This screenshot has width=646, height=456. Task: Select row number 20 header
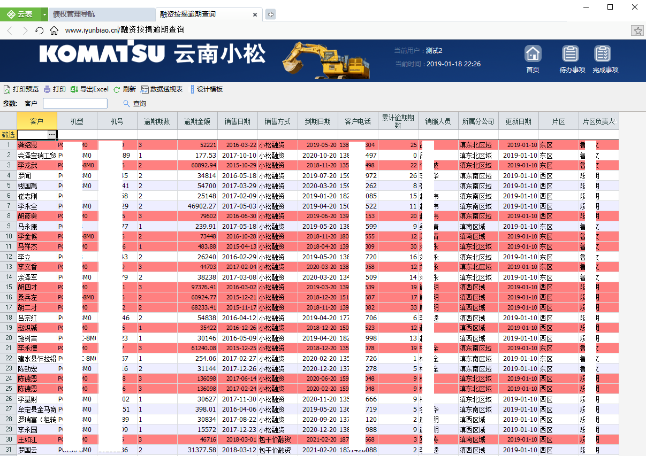coord(9,338)
